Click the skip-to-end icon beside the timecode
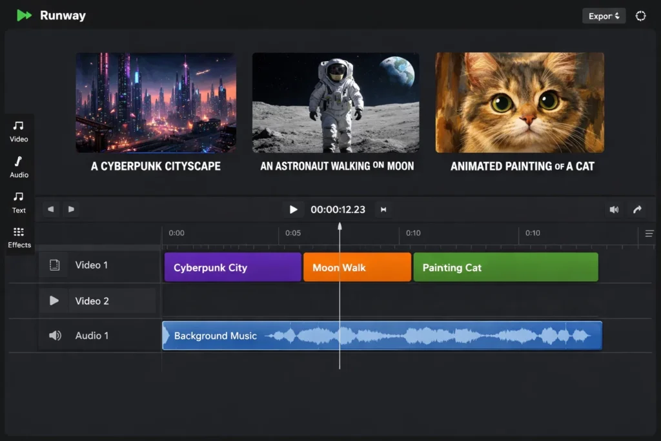The image size is (661, 441). [x=383, y=209]
